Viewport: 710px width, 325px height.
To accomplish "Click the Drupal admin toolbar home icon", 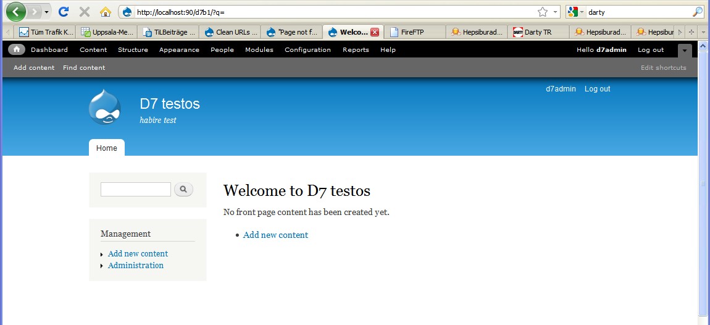I will click(17, 49).
